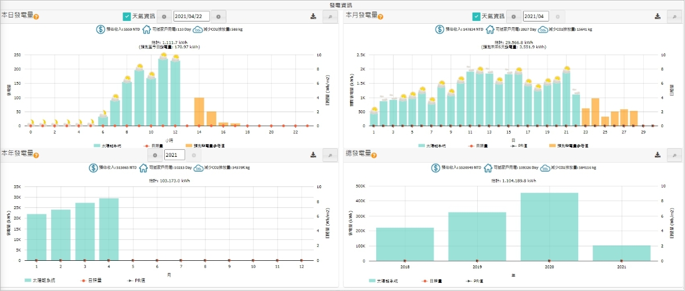Click the 2021/04 month input field
This screenshot has height=291, width=685.
tap(536, 17)
